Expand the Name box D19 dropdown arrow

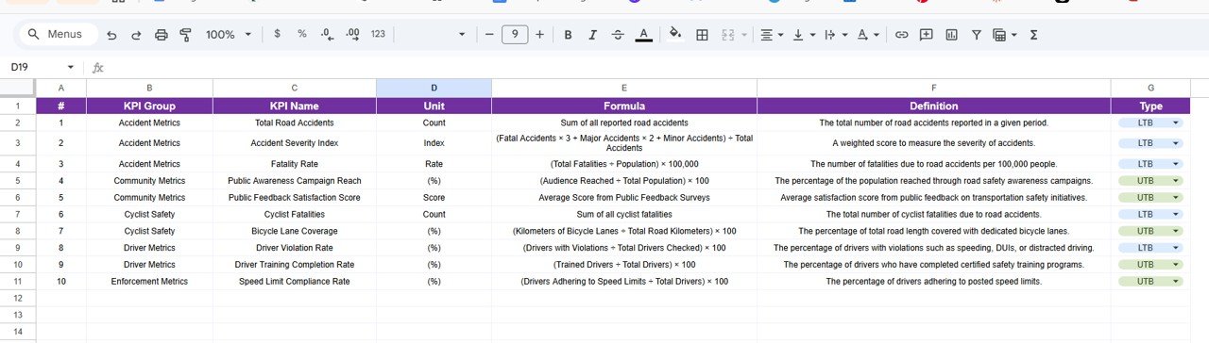click(70, 68)
